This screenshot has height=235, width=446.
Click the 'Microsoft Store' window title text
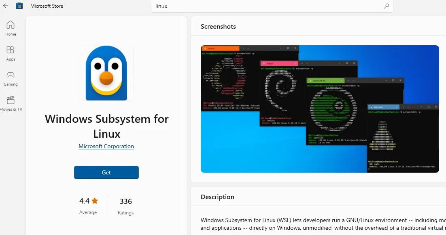point(47,6)
